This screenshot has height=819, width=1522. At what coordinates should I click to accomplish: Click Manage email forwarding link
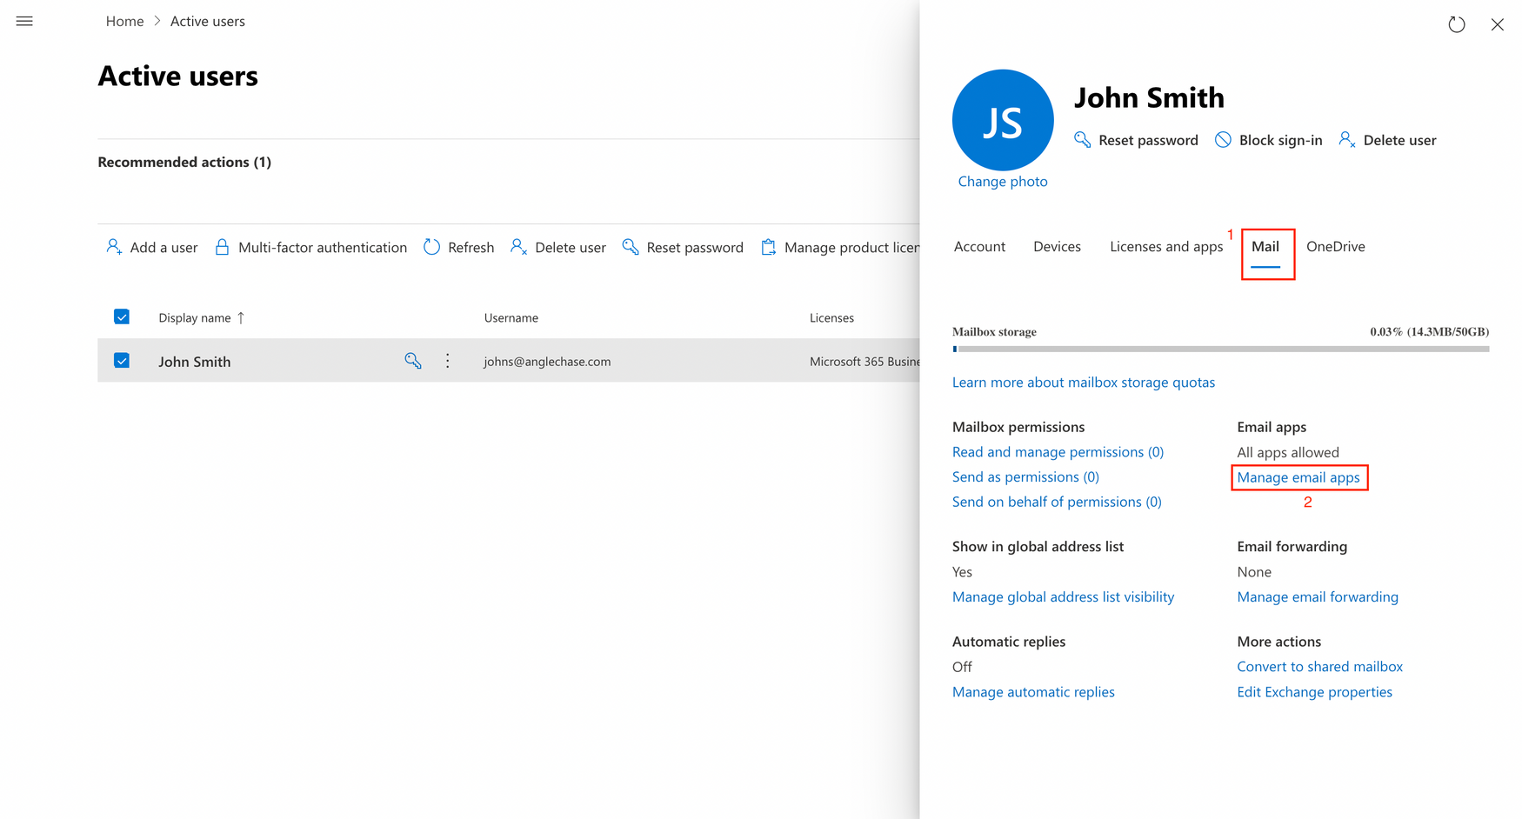(x=1318, y=596)
